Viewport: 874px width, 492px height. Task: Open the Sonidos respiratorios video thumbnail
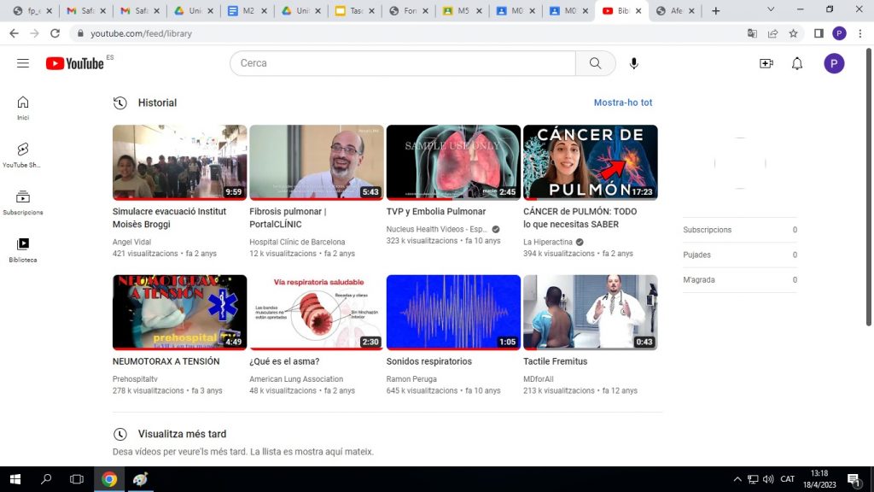point(453,312)
